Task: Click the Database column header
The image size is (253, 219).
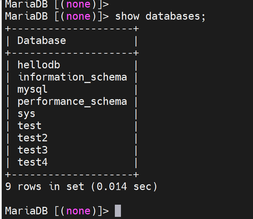Action: click(x=41, y=40)
